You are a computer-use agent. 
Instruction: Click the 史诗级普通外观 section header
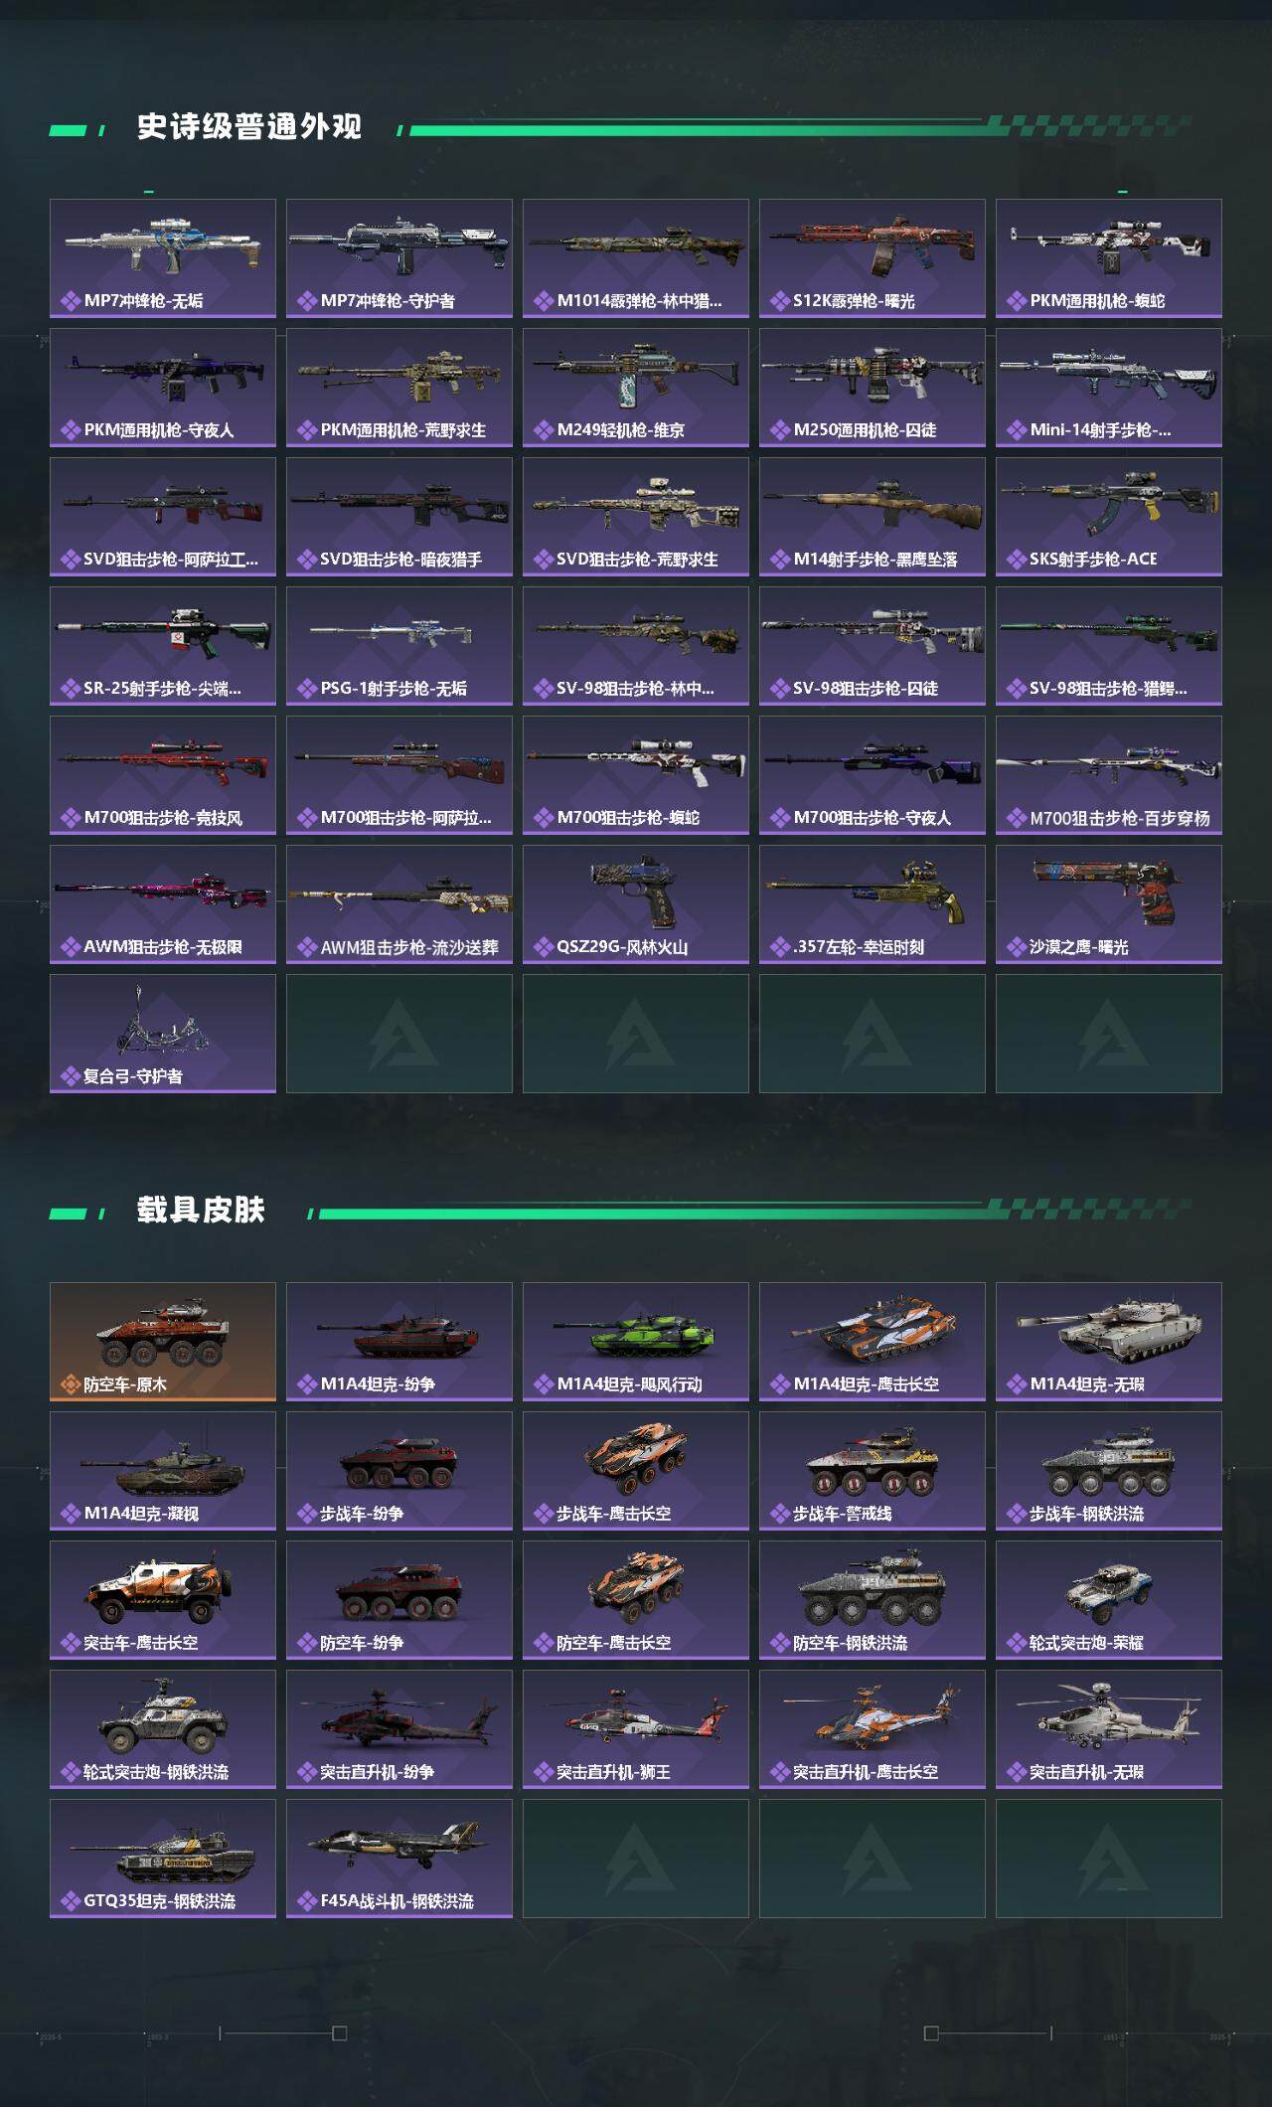[x=249, y=127]
